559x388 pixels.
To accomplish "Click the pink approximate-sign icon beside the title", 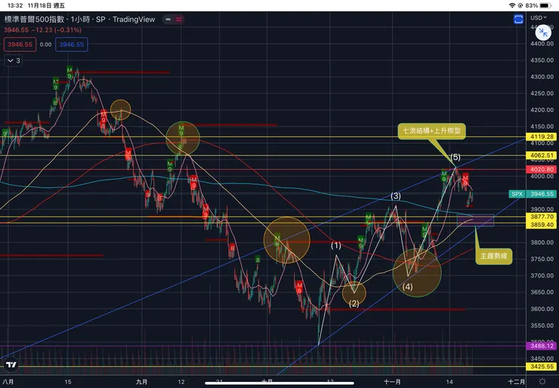I will coord(178,19).
